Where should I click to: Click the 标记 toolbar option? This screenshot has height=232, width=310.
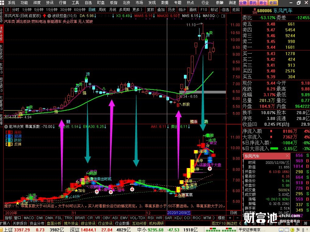coord(214,10)
